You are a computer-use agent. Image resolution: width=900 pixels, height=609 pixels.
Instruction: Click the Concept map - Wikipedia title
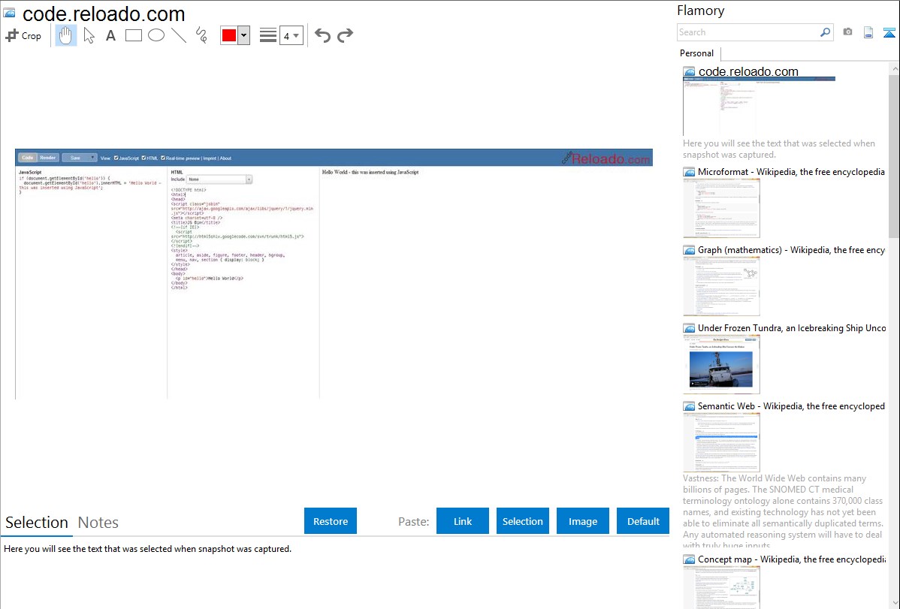click(792, 559)
